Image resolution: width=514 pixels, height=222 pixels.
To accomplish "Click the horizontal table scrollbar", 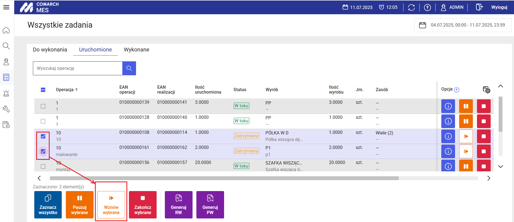I will [224, 178].
